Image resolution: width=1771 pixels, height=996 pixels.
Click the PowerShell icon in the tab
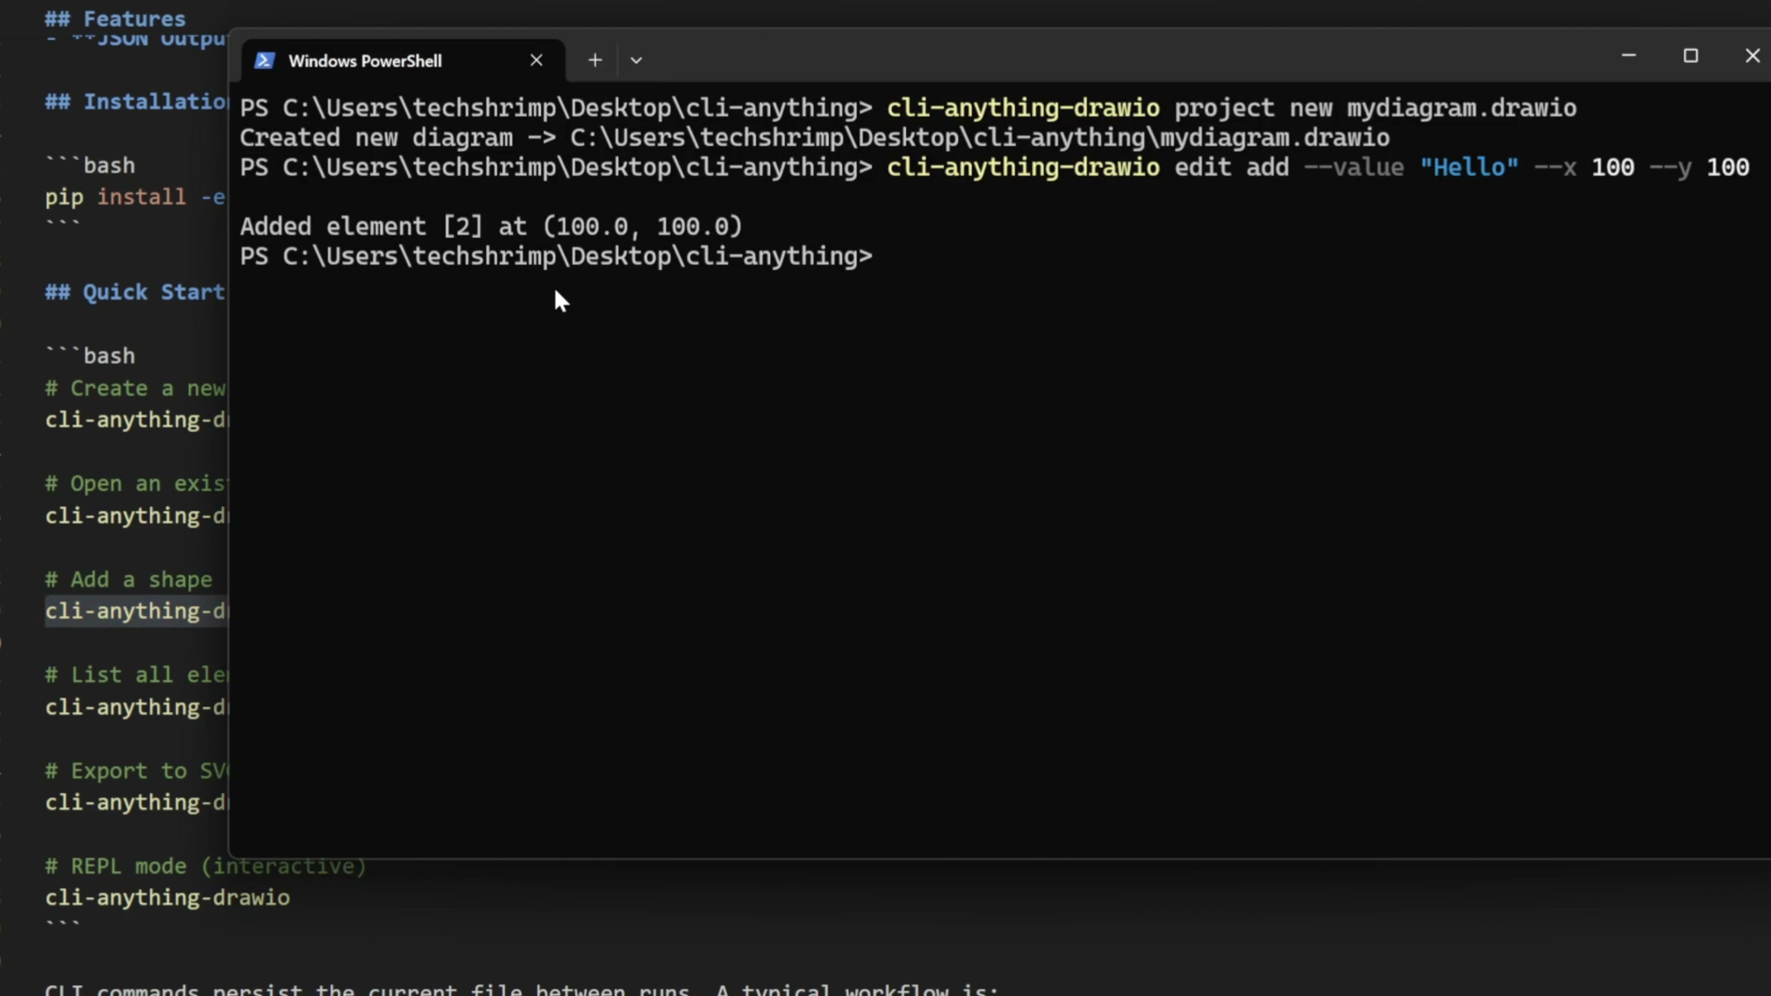point(265,60)
